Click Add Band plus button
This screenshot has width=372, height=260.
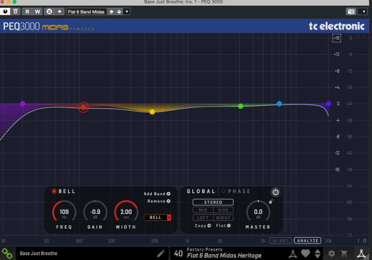pyautogui.click(x=157, y=194)
